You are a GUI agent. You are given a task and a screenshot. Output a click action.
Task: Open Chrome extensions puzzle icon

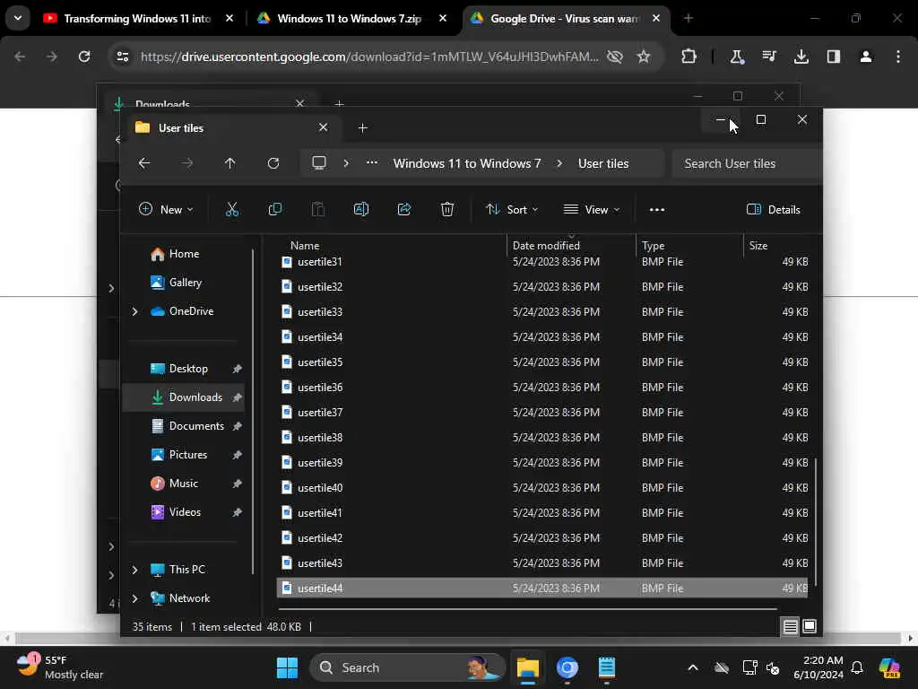pyautogui.click(x=689, y=57)
